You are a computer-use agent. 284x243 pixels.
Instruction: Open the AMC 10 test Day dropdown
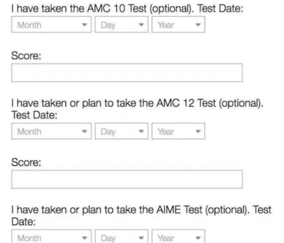pos(121,25)
